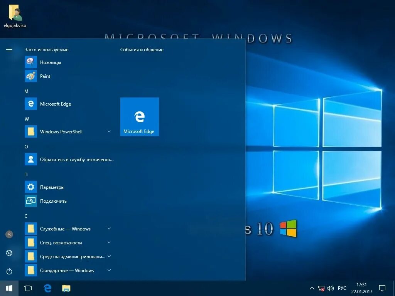Open Settings gear in the Start left rail
This screenshot has height=296, width=395.
point(9,253)
